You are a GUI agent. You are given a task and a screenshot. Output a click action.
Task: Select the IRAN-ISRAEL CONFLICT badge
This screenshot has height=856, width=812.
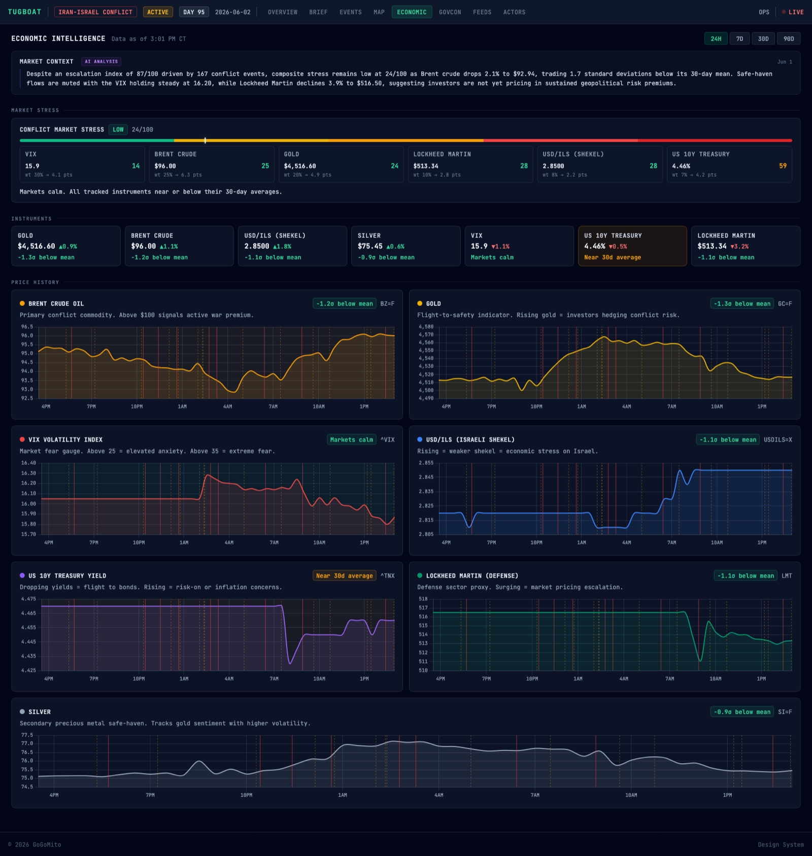pyautogui.click(x=95, y=12)
